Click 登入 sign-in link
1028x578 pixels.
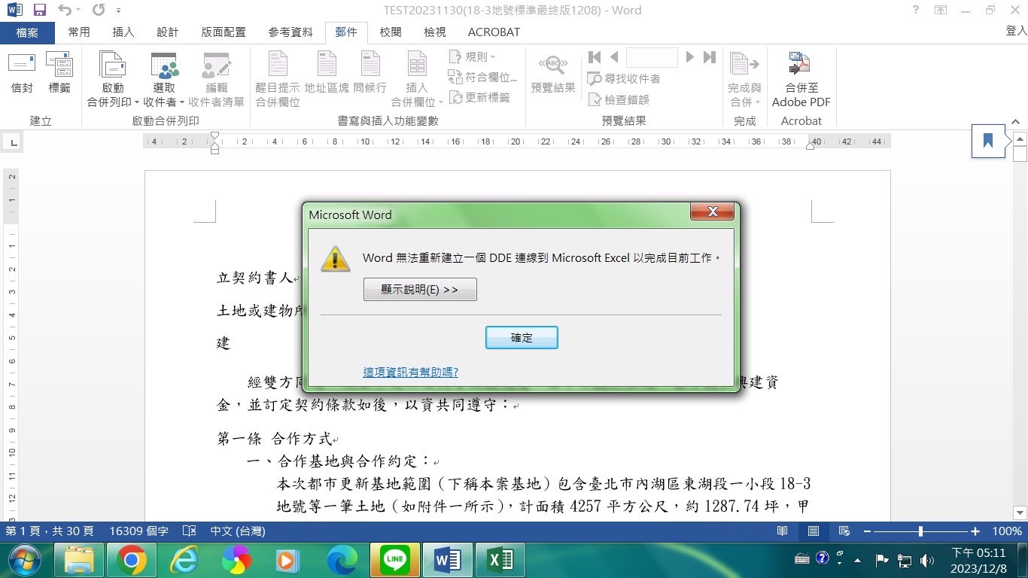pos(1016,31)
